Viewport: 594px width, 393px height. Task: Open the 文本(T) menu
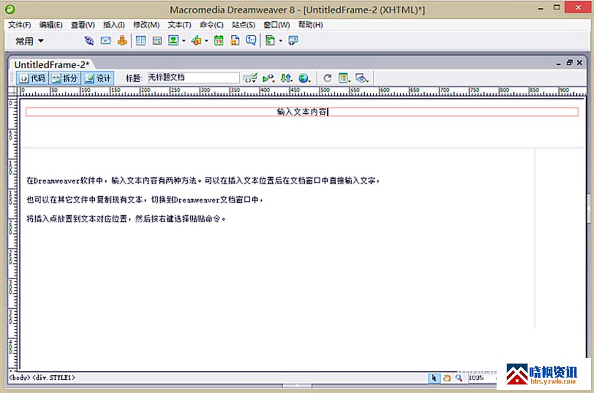[179, 25]
